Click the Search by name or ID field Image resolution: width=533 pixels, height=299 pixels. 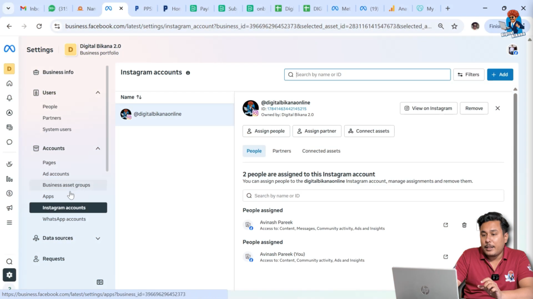[x=367, y=74]
